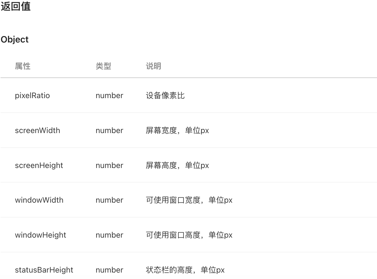Select the screenWidth property name
Image resolution: width=377 pixels, height=279 pixels.
tap(37, 131)
